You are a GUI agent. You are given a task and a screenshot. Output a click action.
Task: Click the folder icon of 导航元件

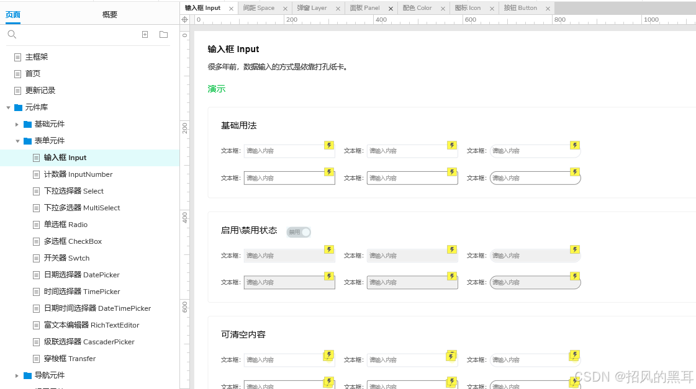click(x=27, y=376)
